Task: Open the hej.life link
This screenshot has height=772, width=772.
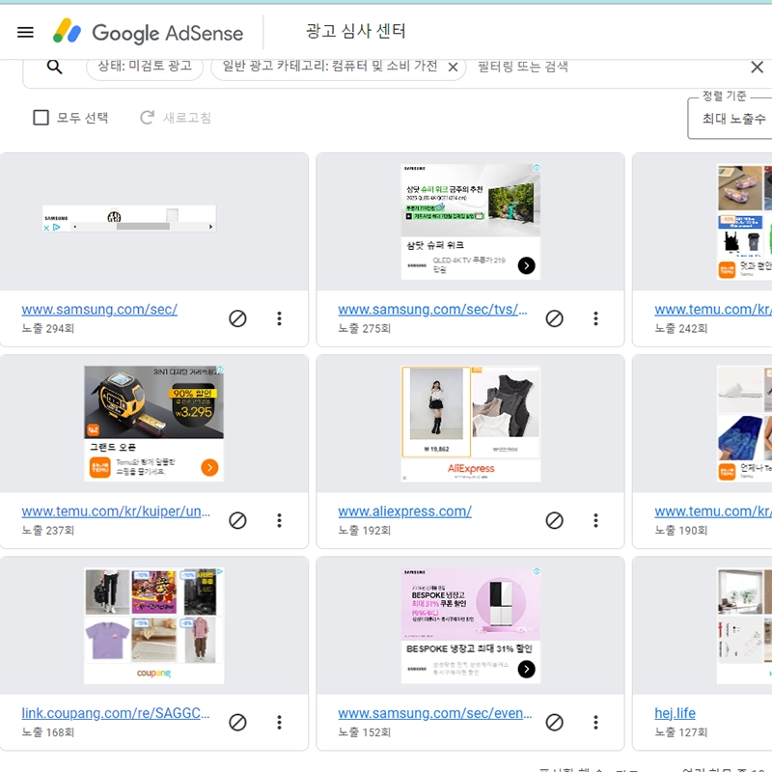Action: coord(675,713)
